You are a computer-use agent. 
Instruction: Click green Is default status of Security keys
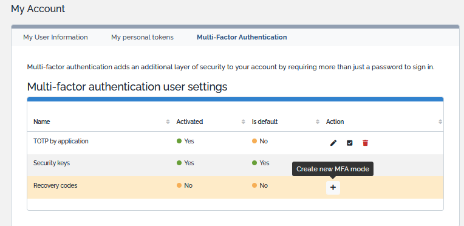[x=254, y=163]
